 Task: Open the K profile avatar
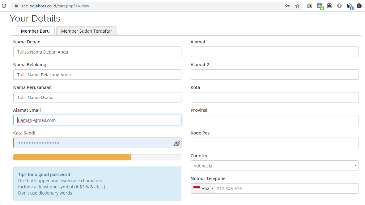(x=359, y=6)
